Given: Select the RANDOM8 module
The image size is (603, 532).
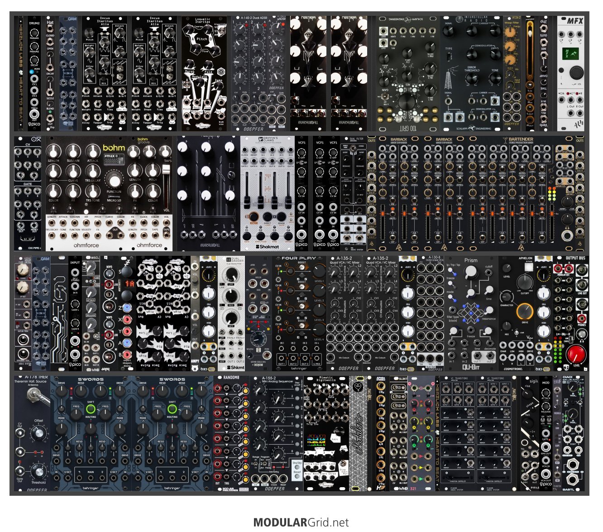Looking at the screenshot, I should [x=231, y=433].
